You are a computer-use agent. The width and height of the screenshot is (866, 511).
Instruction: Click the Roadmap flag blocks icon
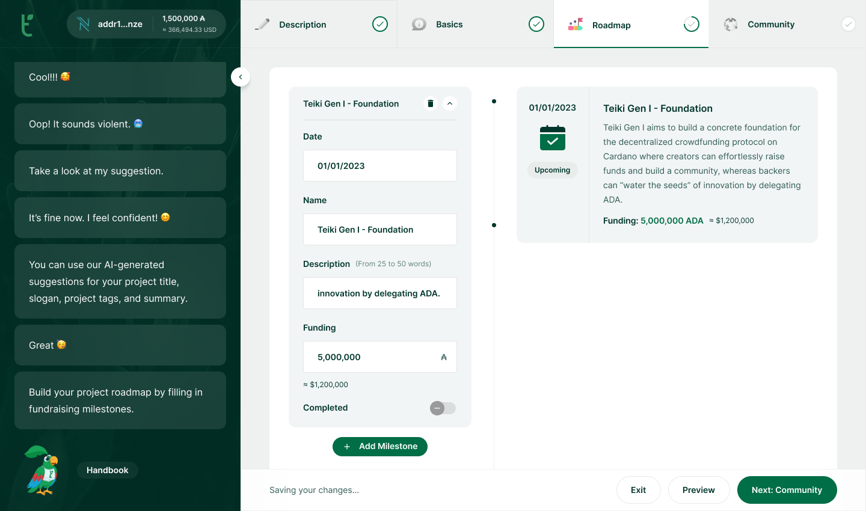576,25
